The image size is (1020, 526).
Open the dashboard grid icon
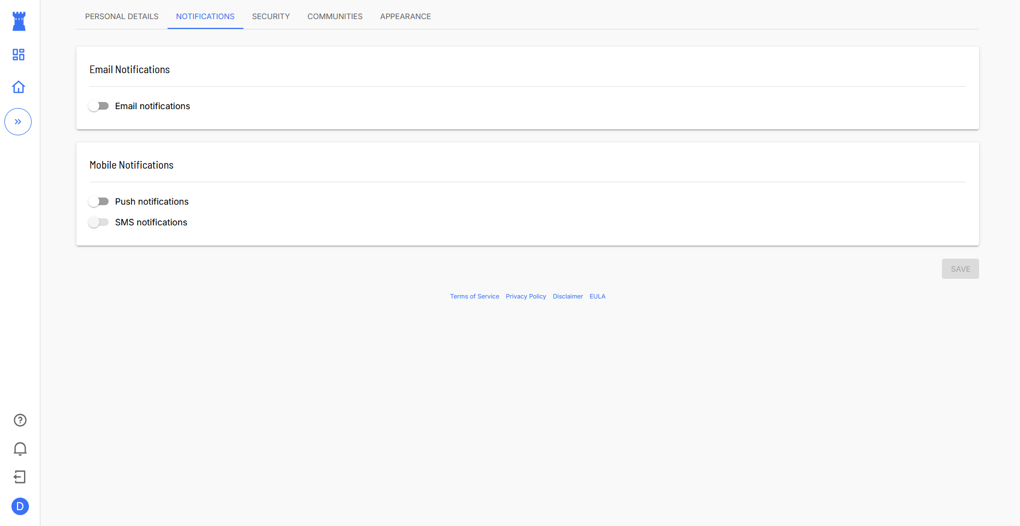click(19, 55)
